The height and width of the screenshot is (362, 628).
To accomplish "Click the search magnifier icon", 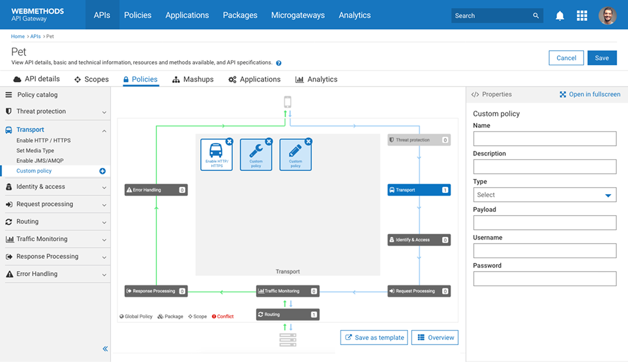I will (x=536, y=16).
